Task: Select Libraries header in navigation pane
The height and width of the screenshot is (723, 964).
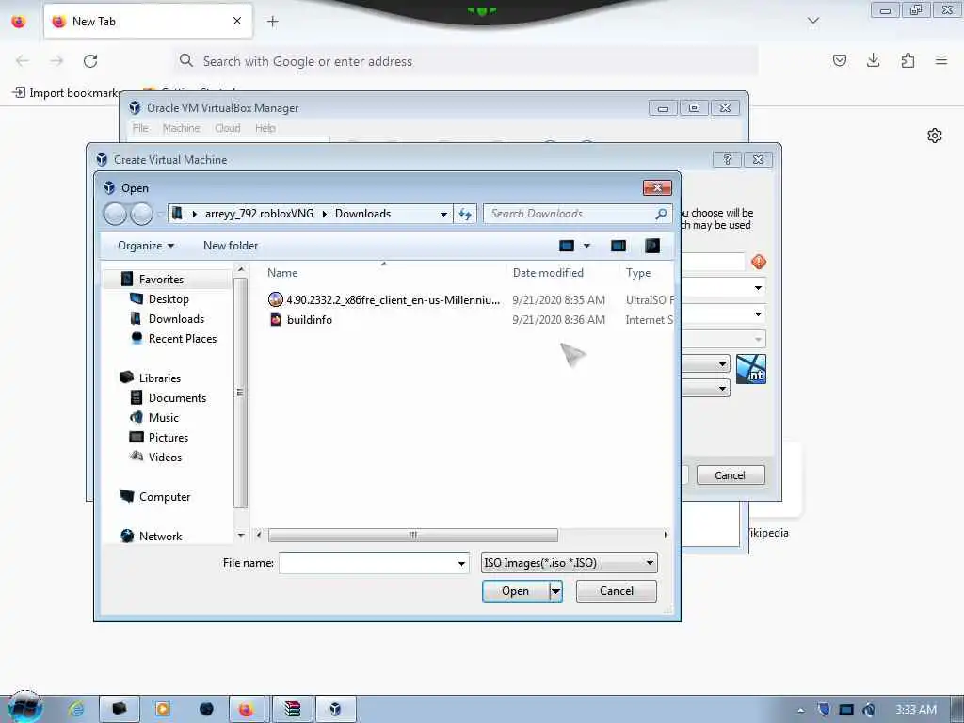Action: tap(159, 378)
